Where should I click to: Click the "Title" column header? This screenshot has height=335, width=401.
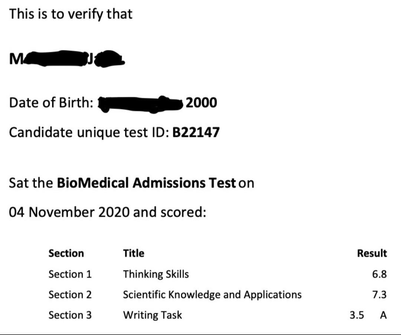134,253
